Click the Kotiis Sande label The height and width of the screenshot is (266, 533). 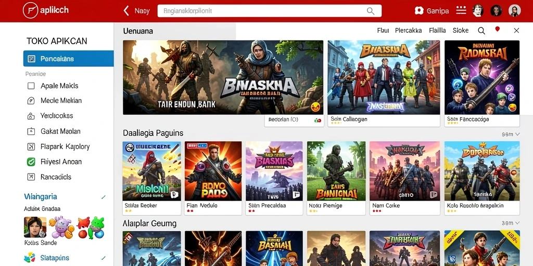pos(41,243)
